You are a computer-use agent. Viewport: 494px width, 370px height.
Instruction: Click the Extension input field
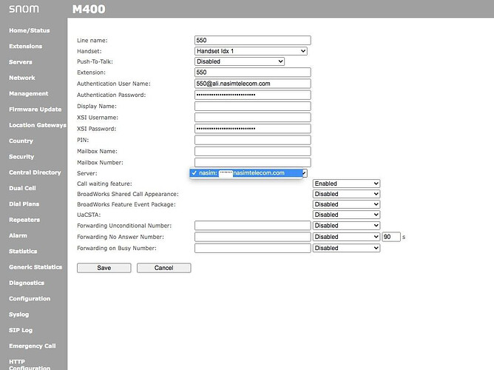(253, 73)
